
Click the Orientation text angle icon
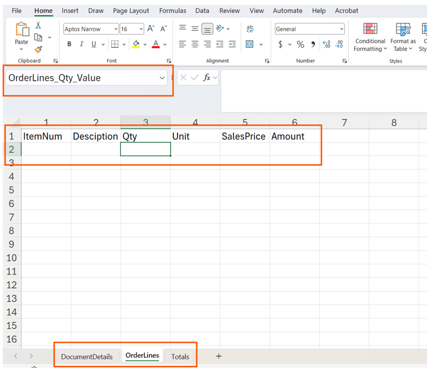220,29
